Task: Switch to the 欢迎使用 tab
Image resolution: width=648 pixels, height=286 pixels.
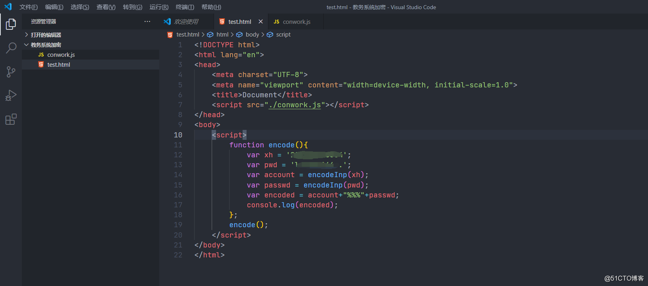Action: click(x=187, y=21)
